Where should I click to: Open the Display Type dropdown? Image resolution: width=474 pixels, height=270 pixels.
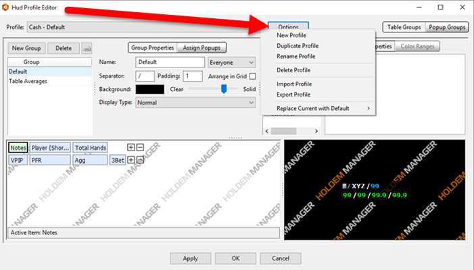click(x=195, y=103)
